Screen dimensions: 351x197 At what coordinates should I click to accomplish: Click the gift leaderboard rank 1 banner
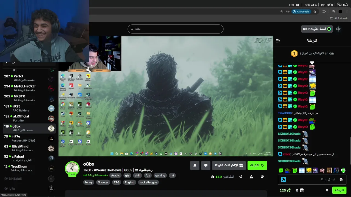[312, 53]
